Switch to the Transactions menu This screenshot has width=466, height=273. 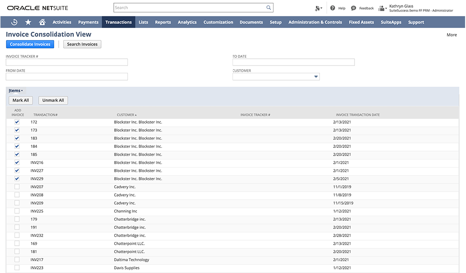coord(118,21)
